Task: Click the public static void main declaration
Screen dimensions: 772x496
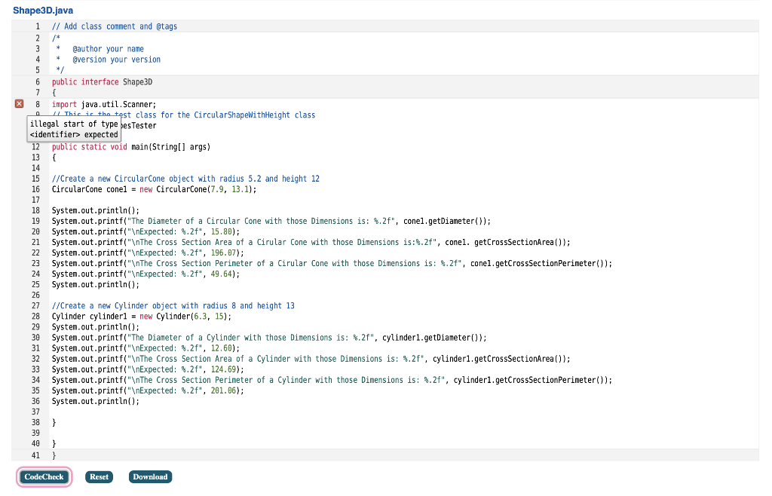Action: [121, 147]
